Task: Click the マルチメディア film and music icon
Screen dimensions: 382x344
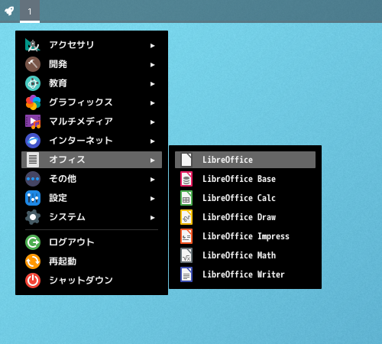Action: 33,122
